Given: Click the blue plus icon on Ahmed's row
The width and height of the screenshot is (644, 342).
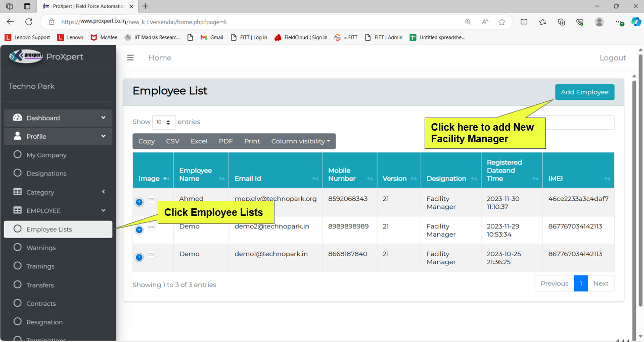Looking at the screenshot, I should tap(139, 202).
